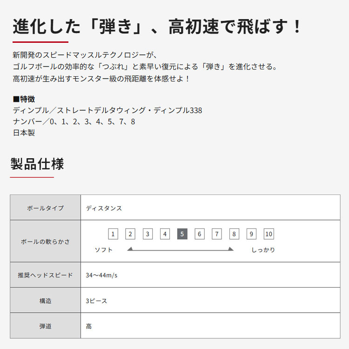The image size is (349, 349).
Task: Choose softness level 4 on scale
Action: coord(165,234)
